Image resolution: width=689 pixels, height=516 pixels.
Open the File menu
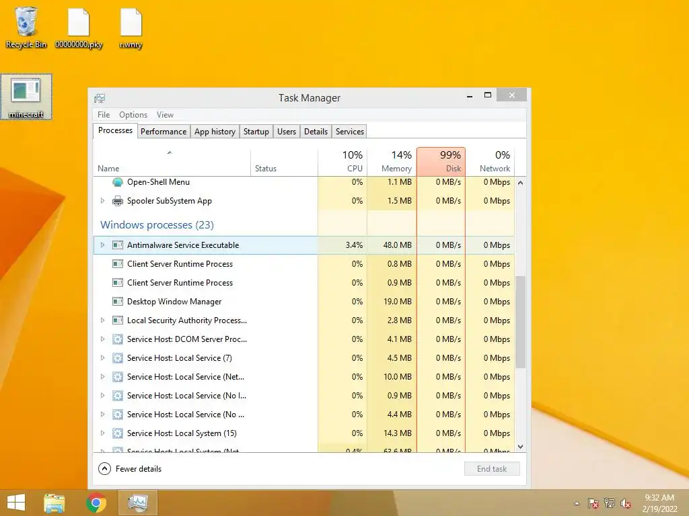click(104, 115)
